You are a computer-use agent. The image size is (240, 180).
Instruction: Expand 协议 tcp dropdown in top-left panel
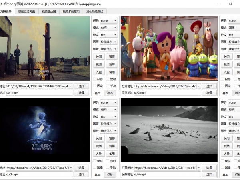(x=109, y=35)
